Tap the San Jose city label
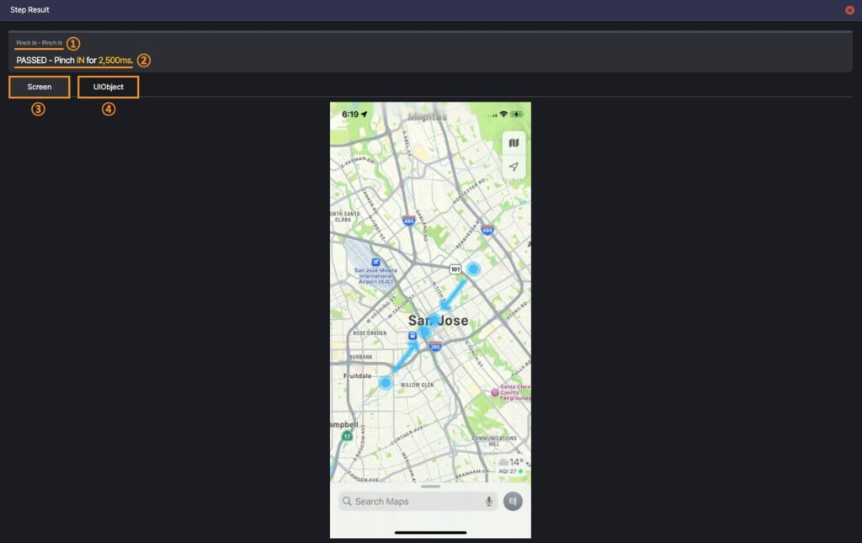 pos(438,321)
